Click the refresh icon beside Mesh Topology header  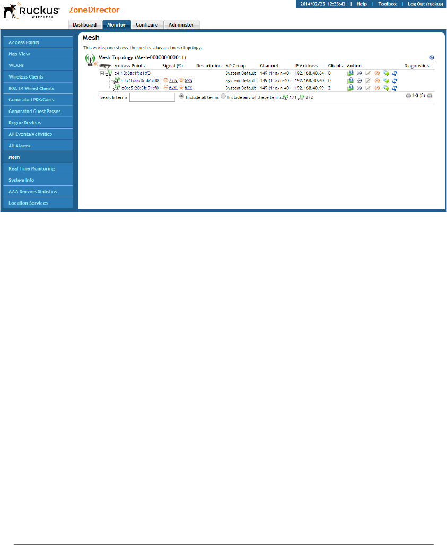(432, 58)
